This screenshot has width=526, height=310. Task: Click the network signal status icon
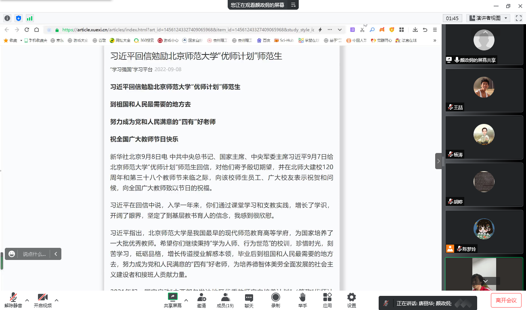click(x=30, y=18)
